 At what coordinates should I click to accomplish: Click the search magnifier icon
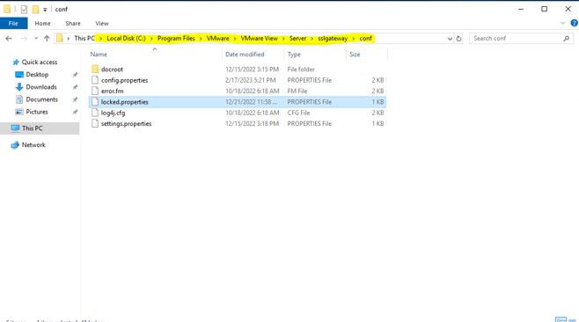pyautogui.click(x=567, y=39)
